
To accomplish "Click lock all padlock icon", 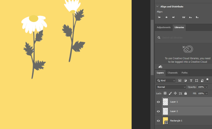I will click(185, 93).
